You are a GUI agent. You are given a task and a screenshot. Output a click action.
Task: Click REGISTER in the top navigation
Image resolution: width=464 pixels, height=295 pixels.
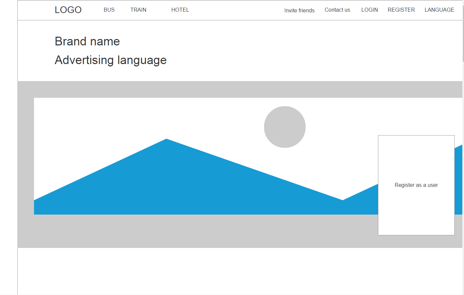pos(401,10)
